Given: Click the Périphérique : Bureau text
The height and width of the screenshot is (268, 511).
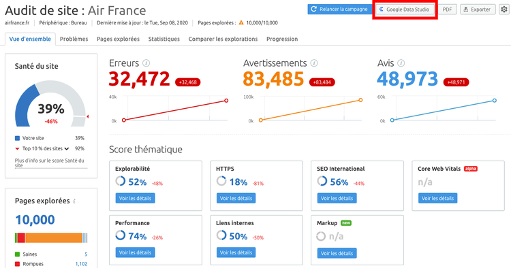Looking at the screenshot, I should tap(63, 22).
